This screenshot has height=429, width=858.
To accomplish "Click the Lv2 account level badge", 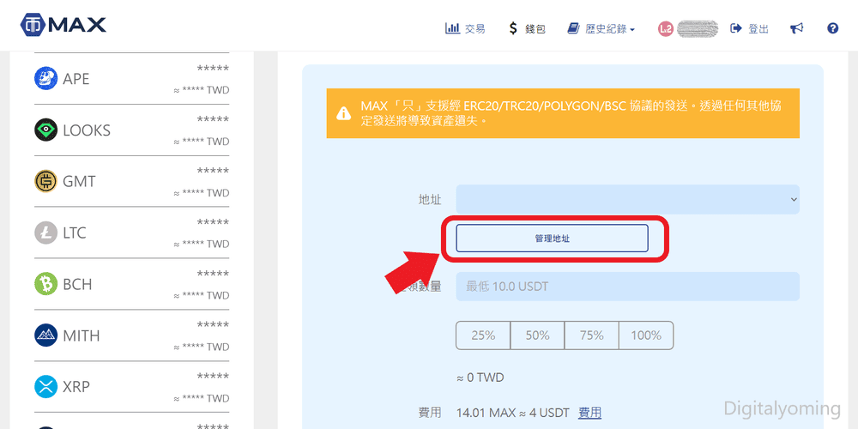I will 666,29.
